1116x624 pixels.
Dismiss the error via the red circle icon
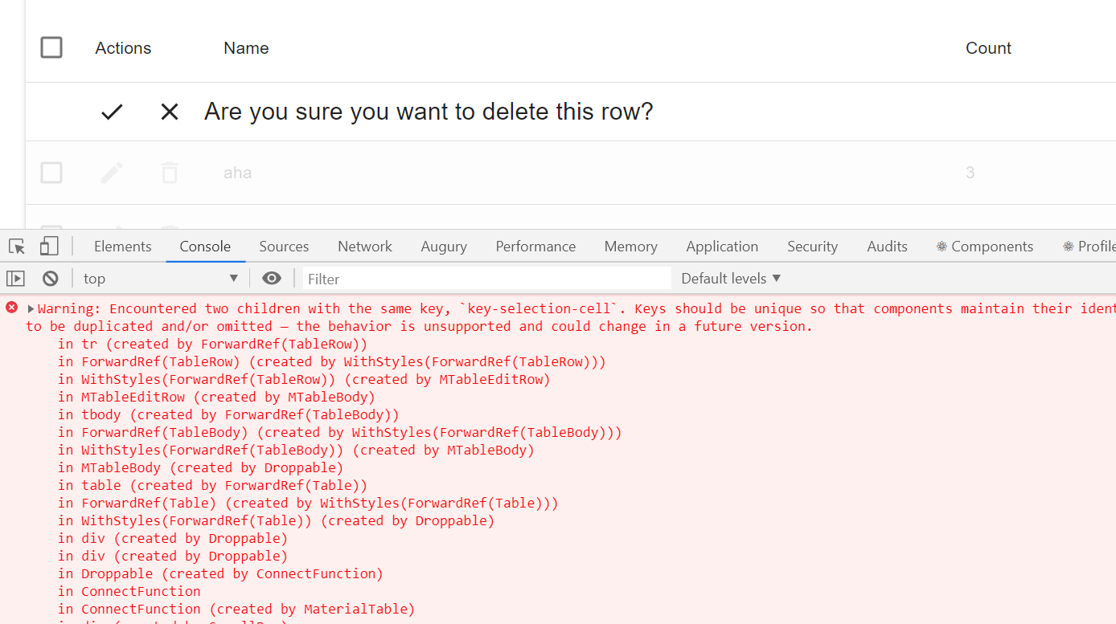[10, 307]
